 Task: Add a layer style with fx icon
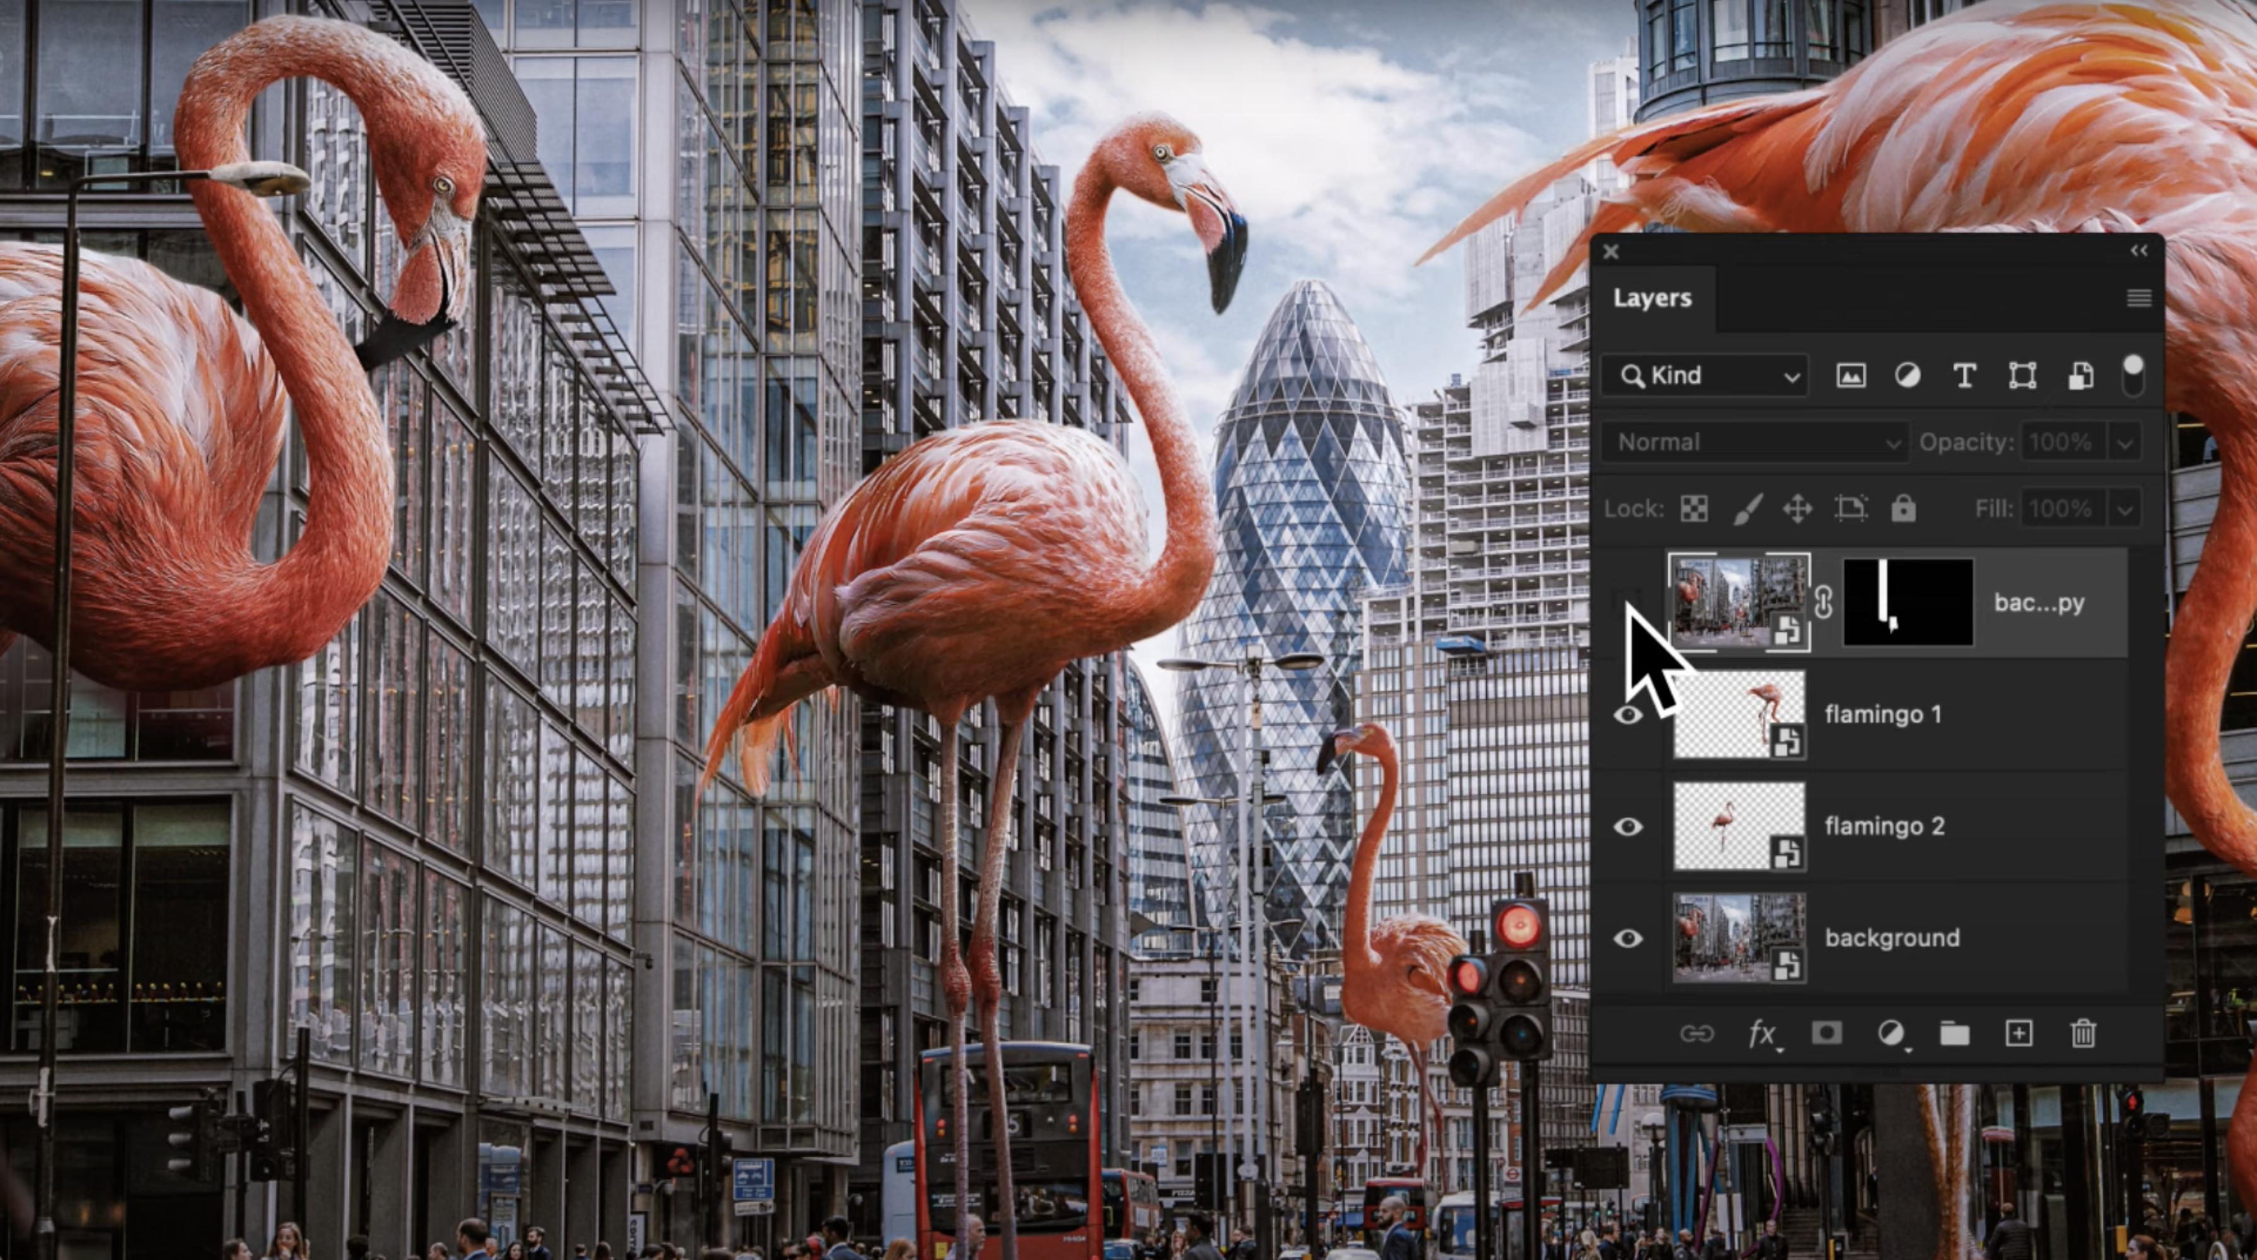(x=1762, y=1034)
